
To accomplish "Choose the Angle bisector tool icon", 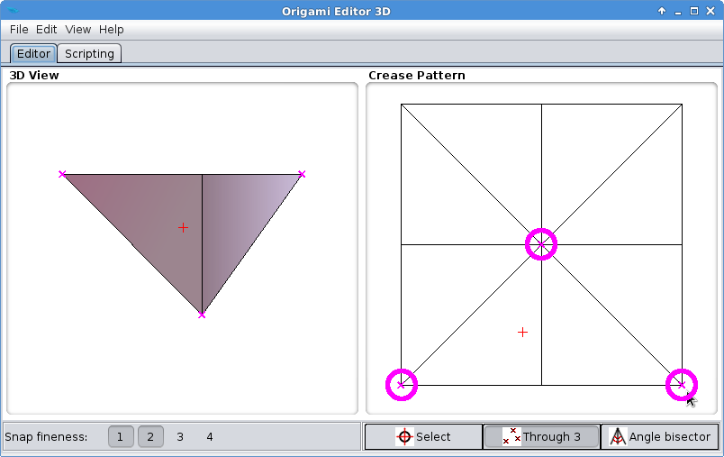I will pos(618,437).
